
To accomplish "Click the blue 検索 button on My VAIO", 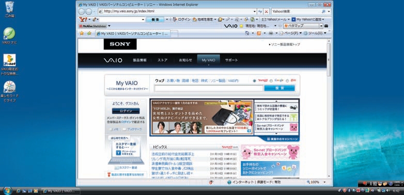I will click(x=279, y=88).
